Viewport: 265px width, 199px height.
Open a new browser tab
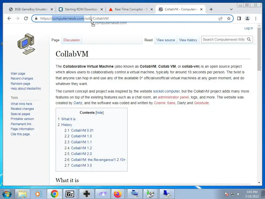(x=211, y=9)
